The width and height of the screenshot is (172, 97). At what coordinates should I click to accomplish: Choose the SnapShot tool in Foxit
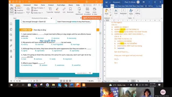coord(19,10)
